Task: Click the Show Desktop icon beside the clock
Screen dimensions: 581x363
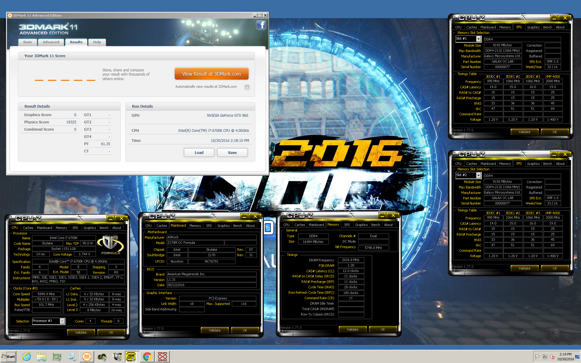Action: [578, 357]
